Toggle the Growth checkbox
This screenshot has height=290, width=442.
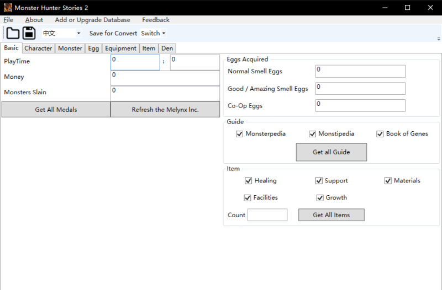pos(320,198)
